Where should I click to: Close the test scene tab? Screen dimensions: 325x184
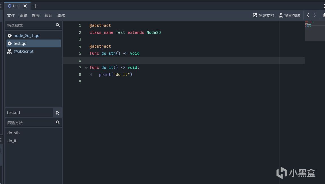point(25,6)
